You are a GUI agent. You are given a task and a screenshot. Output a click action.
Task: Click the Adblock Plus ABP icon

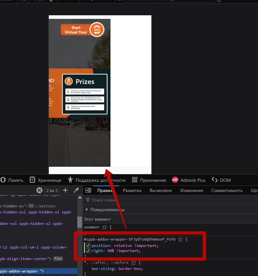175,180
